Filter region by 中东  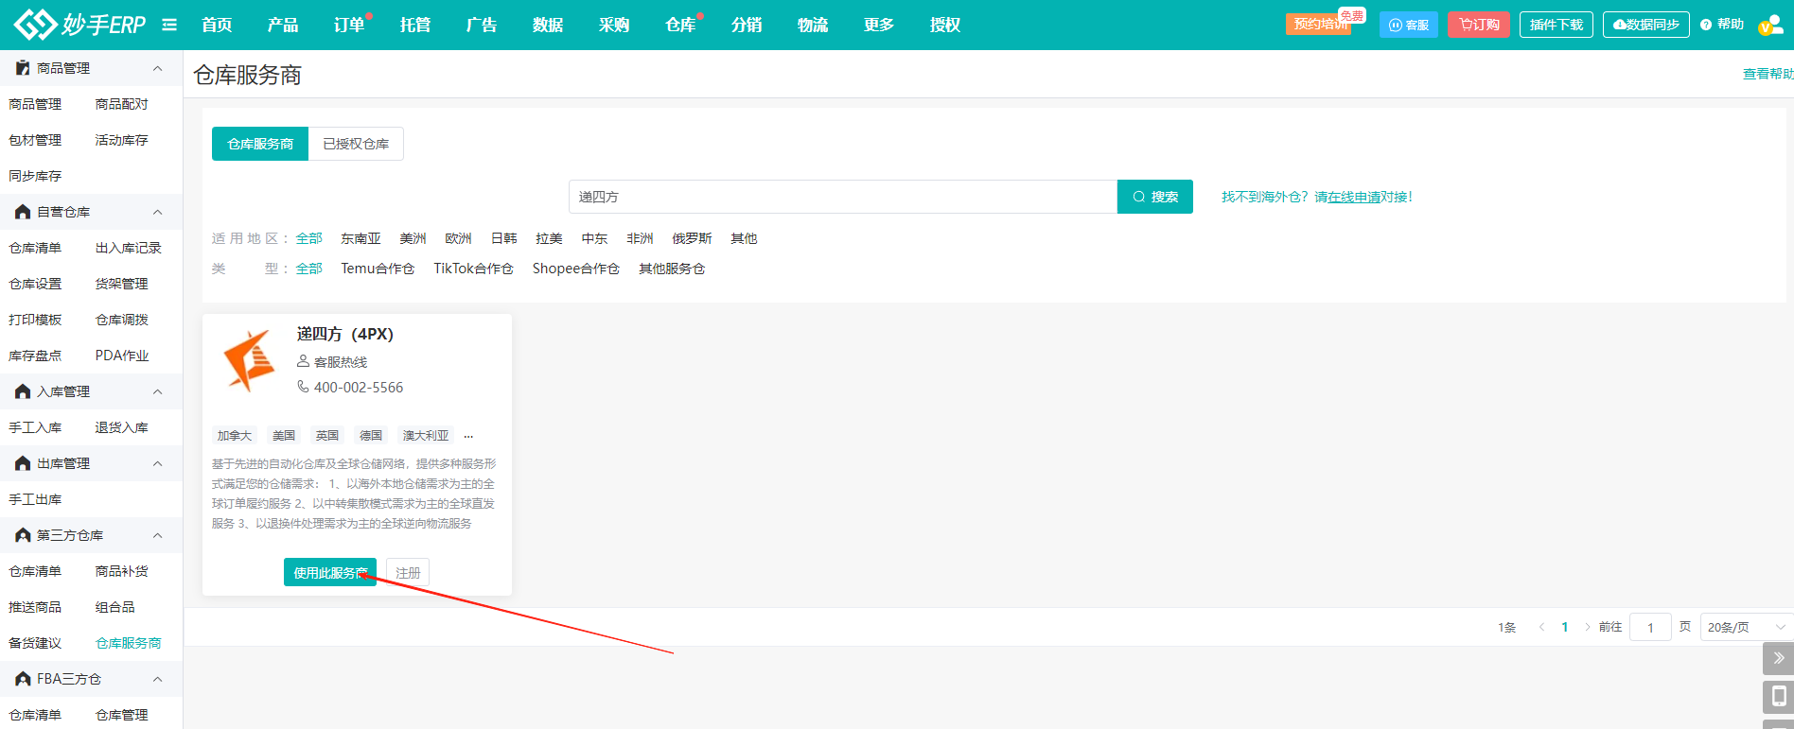[x=594, y=238]
